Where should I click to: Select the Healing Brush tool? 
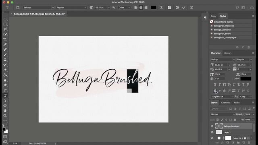[x=5, y=50]
